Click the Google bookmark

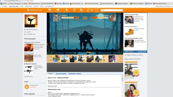66,4
